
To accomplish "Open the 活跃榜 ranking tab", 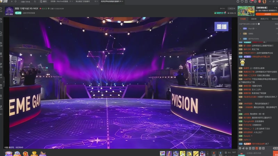I will [254, 19].
